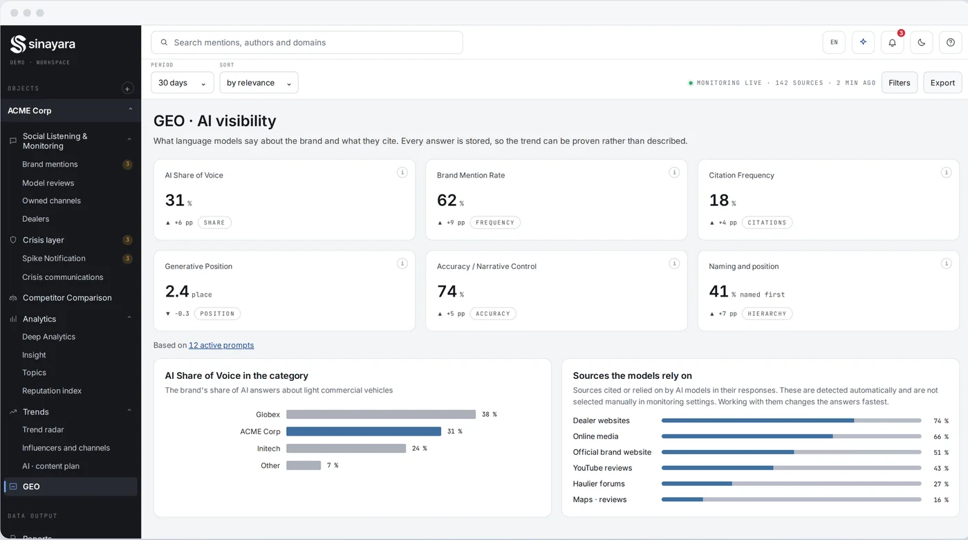This screenshot has height=540, width=968.
Task: Collapse the ACME Corp object section
Action: point(131,110)
